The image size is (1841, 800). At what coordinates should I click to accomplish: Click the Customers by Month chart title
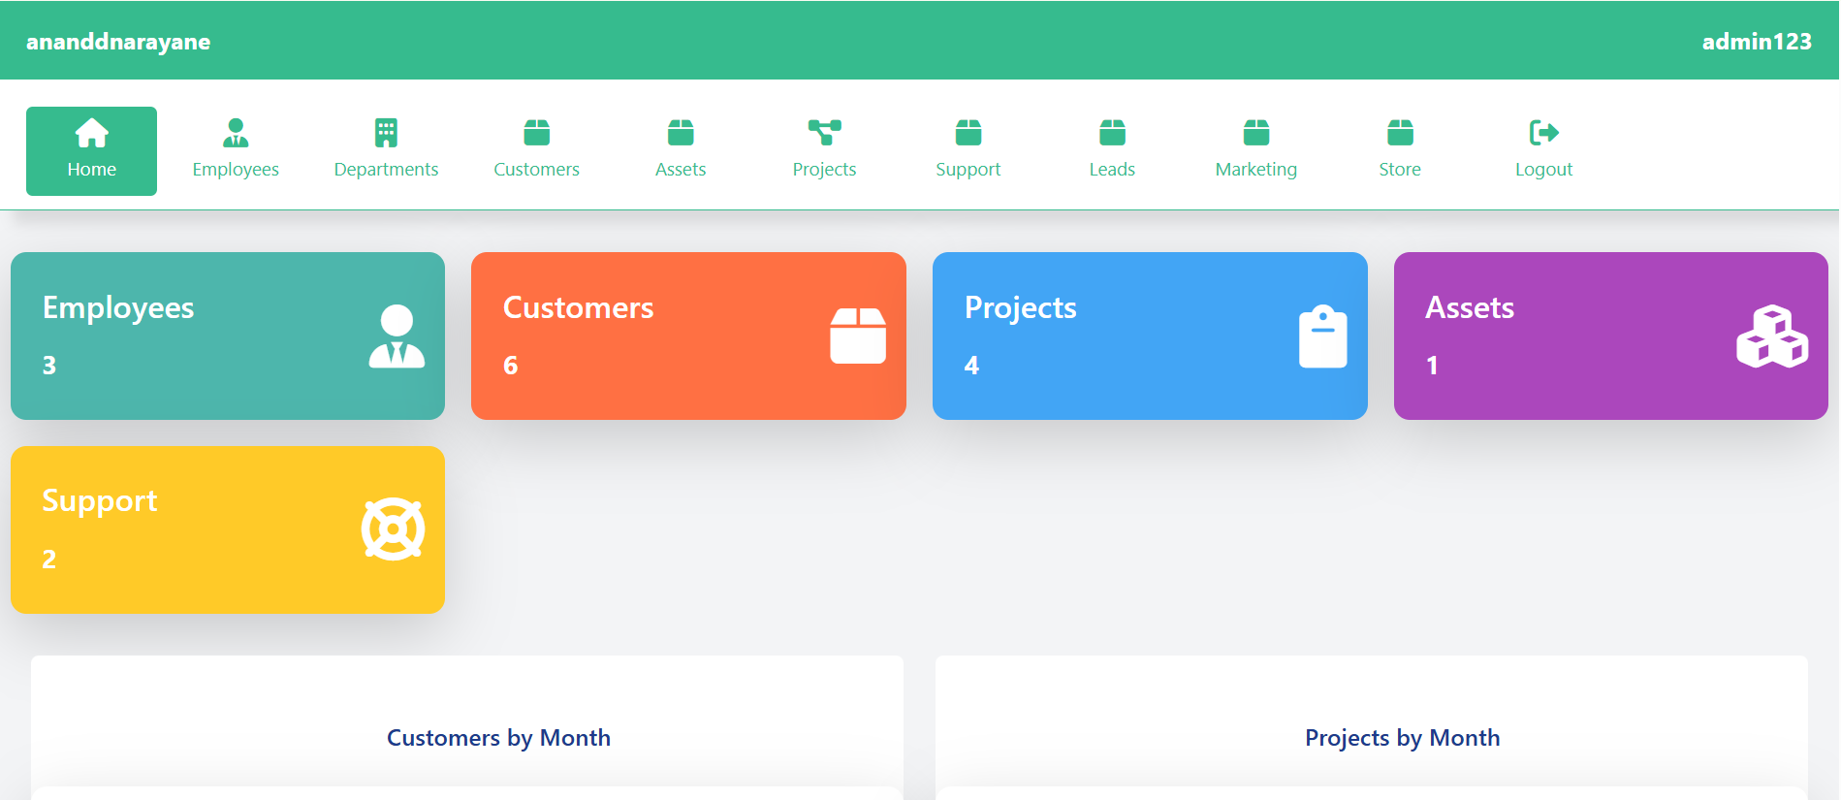498,738
